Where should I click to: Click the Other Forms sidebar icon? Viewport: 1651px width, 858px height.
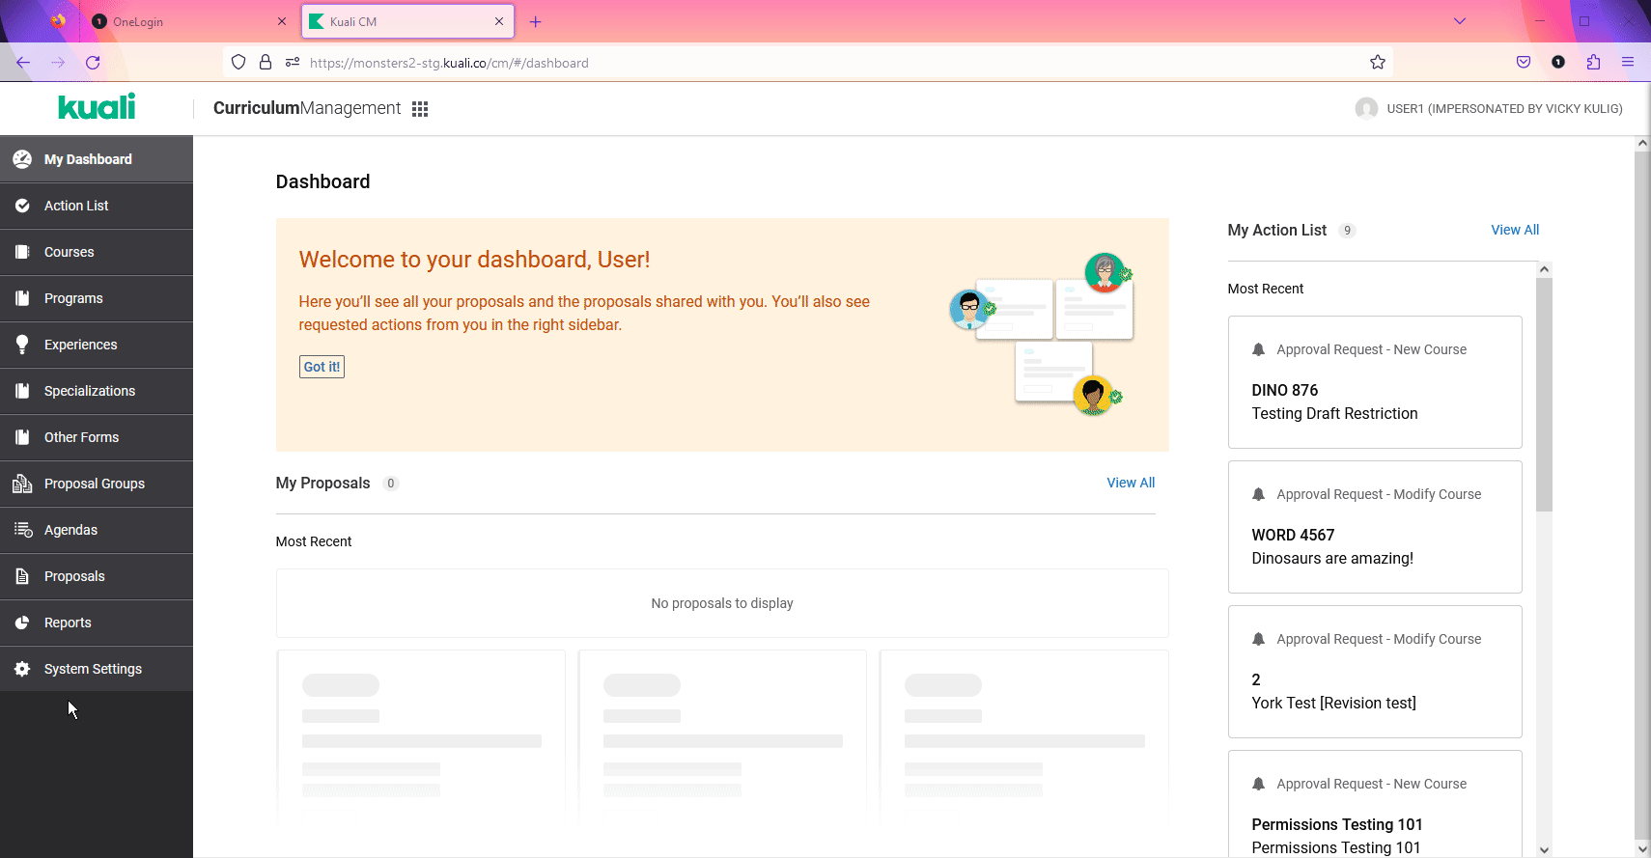click(x=22, y=437)
